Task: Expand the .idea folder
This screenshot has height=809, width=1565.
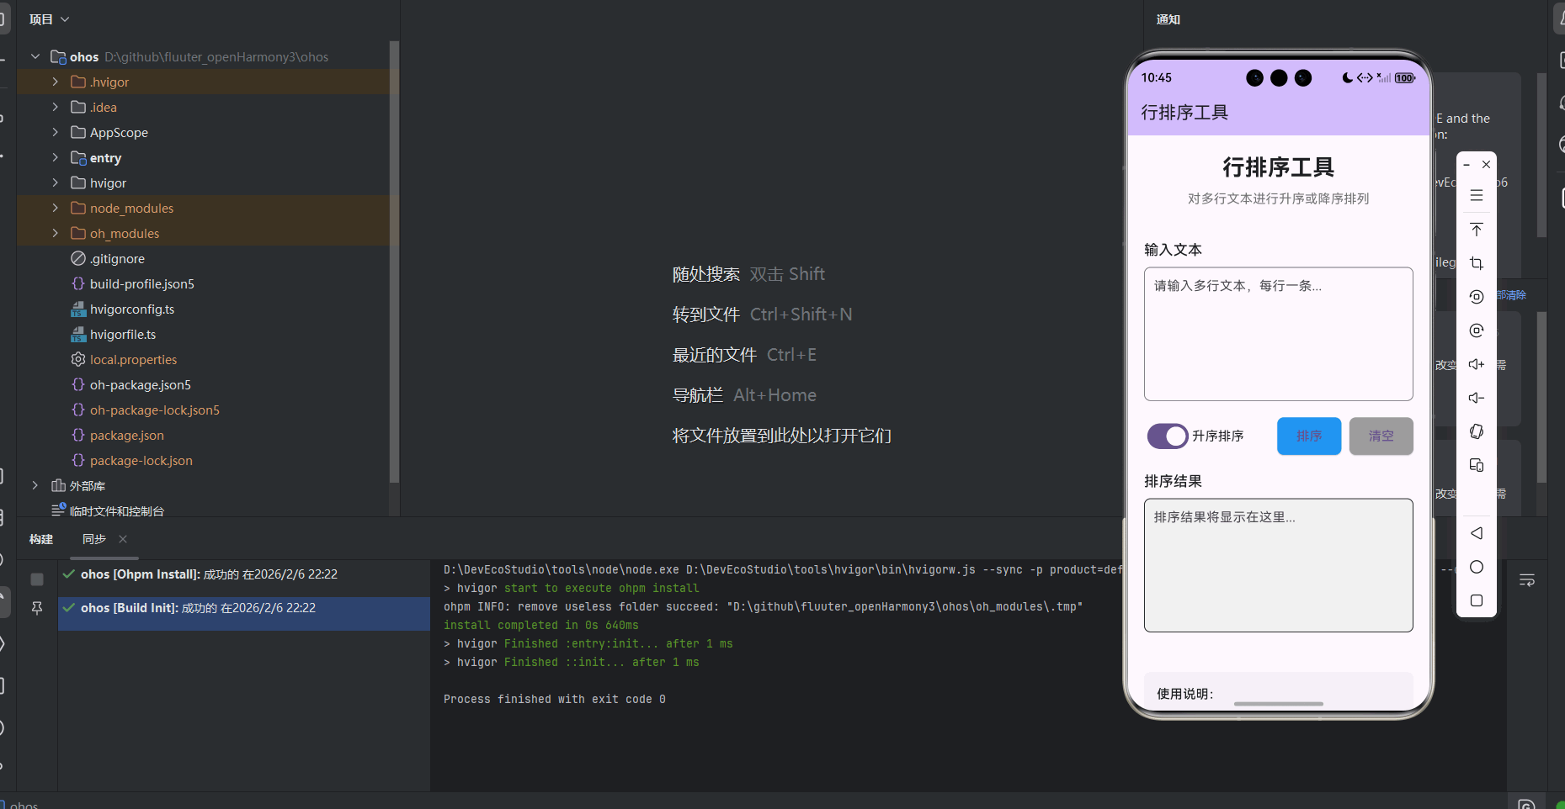Action: click(56, 107)
